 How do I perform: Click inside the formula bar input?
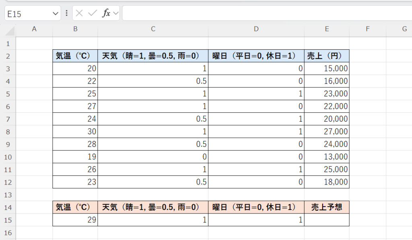266,13
